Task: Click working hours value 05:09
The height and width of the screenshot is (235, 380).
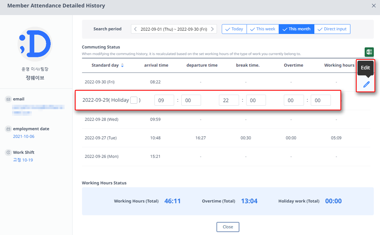Action: click(x=336, y=138)
